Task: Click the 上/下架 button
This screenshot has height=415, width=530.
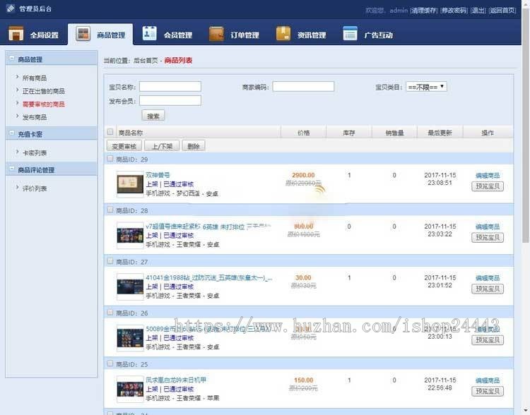Action: 162,146
